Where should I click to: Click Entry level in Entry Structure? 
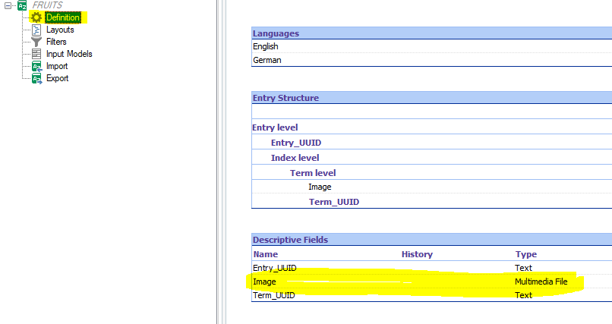click(x=275, y=127)
